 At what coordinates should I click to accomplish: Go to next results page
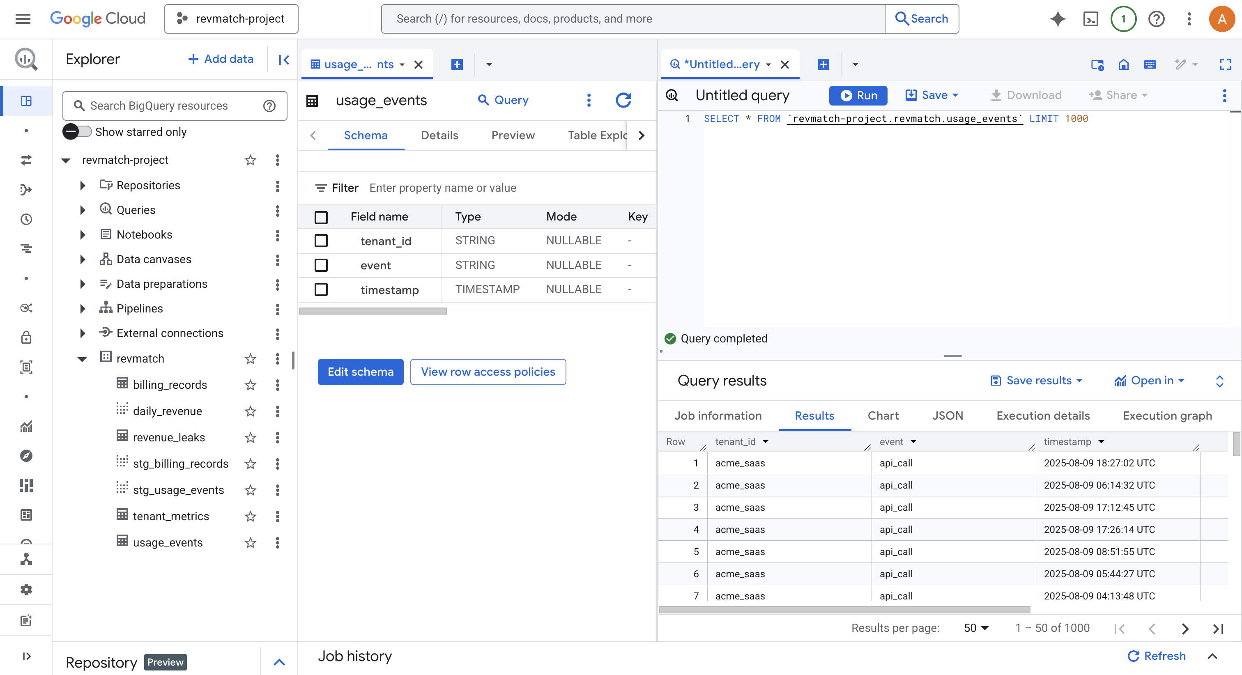point(1185,629)
